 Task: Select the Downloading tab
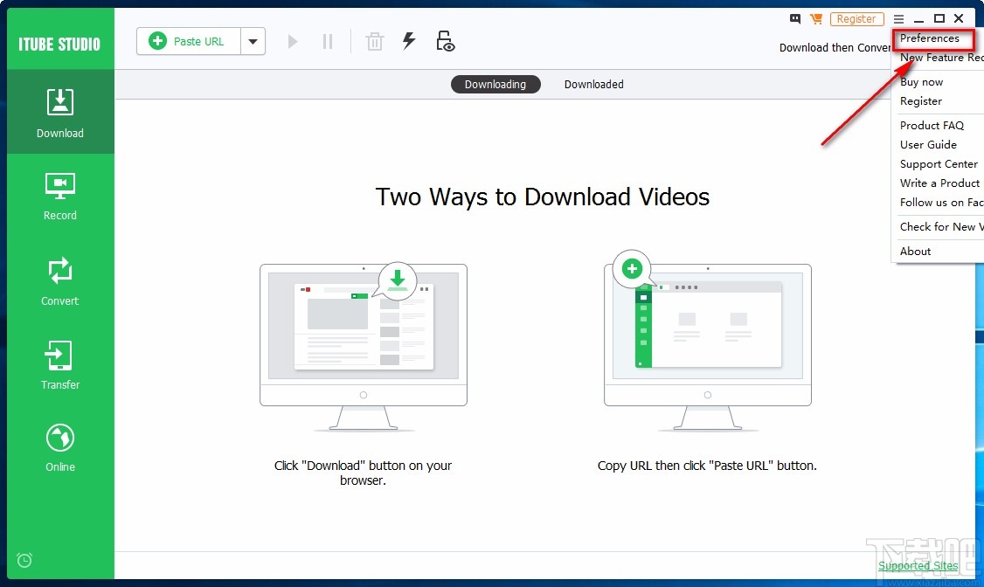tap(495, 84)
